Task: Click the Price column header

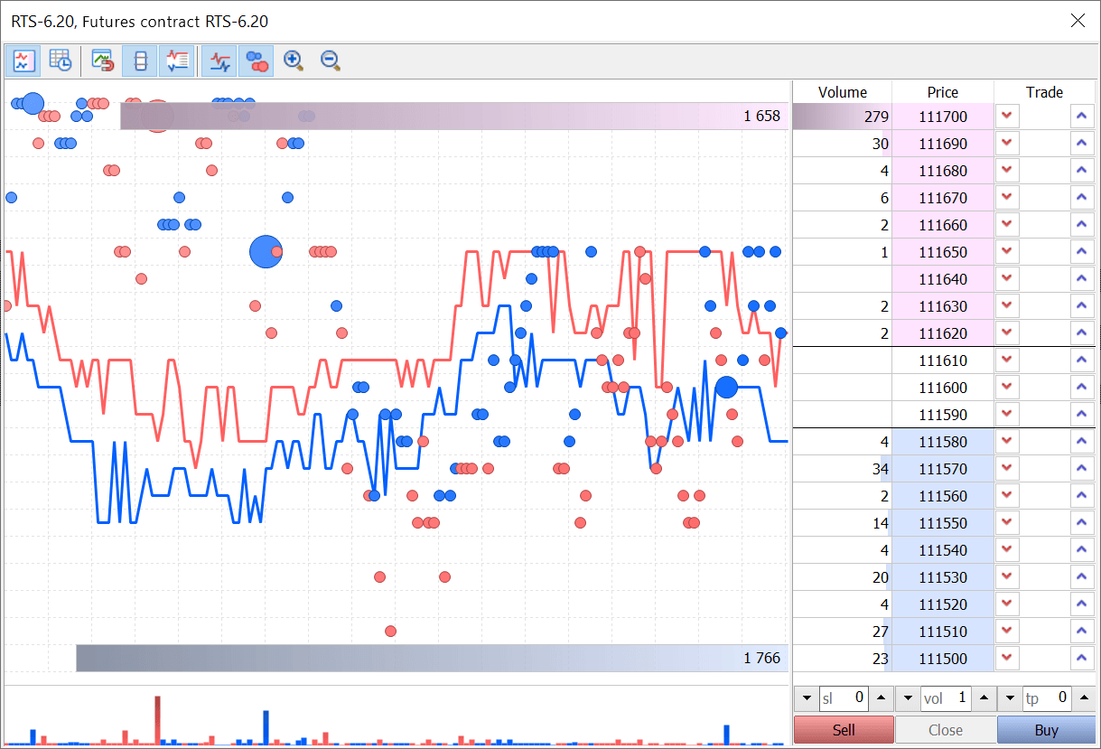Action: coord(942,92)
